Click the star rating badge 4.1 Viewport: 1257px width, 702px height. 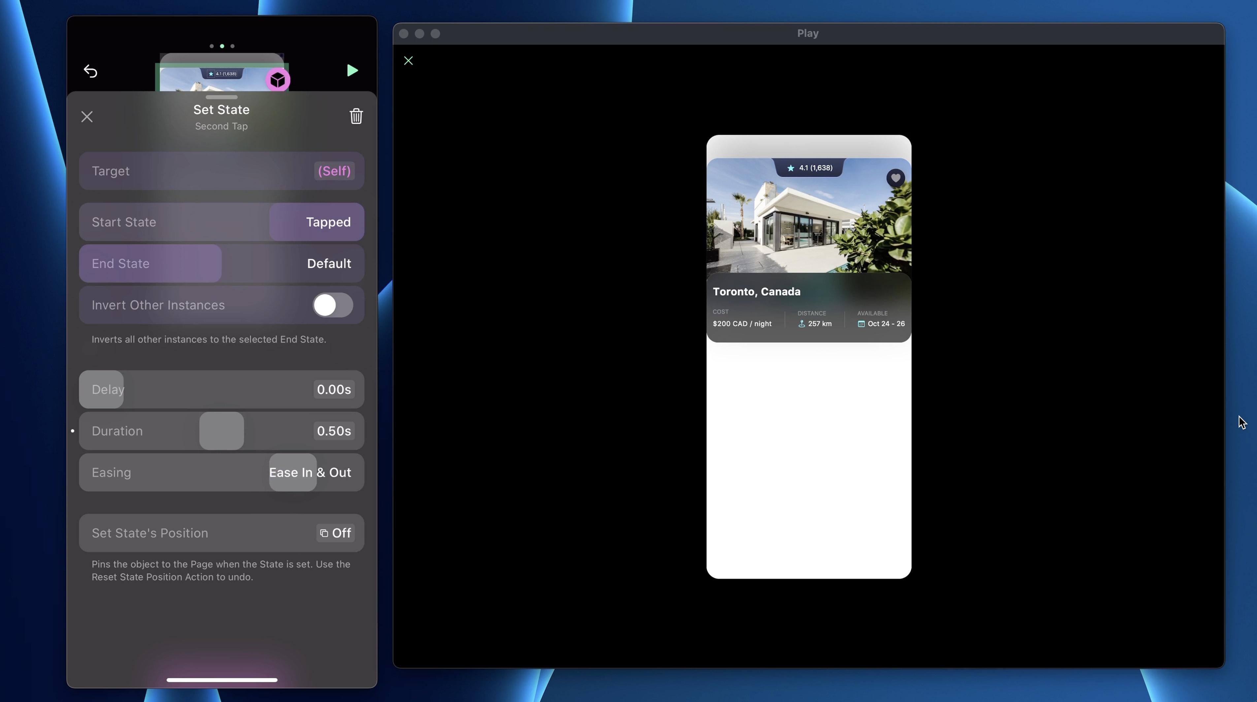tap(809, 168)
